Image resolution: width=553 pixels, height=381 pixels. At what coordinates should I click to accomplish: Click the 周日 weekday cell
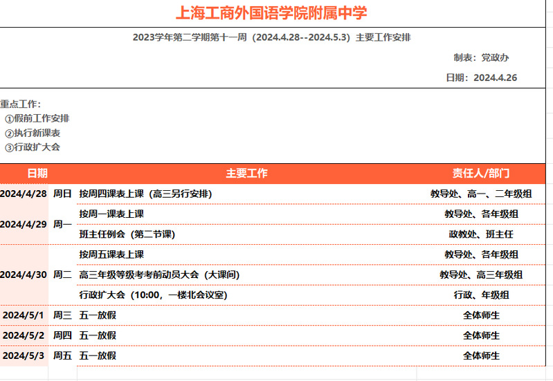pos(62,194)
